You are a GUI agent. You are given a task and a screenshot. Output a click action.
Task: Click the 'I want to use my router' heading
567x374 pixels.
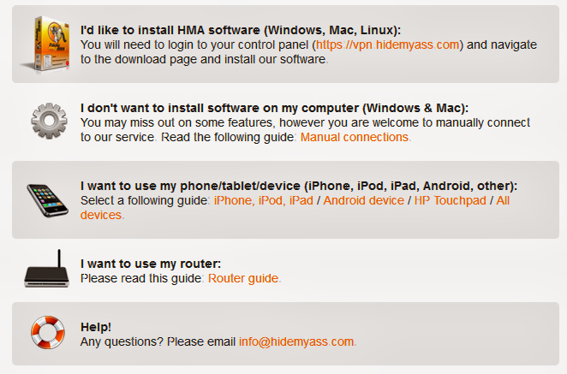click(x=151, y=264)
